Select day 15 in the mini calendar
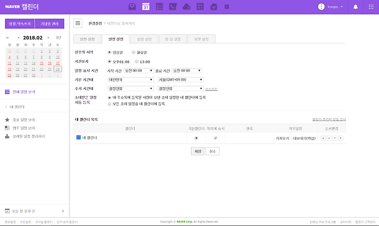The image size is (379, 226). [x=42, y=63]
